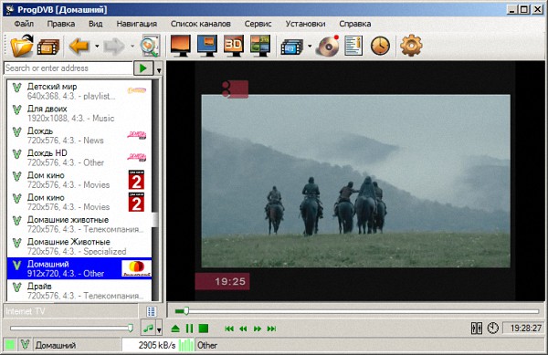Viewport: 548px width, 355px height.
Task: Open the Список каналов menu
Action: (201, 24)
